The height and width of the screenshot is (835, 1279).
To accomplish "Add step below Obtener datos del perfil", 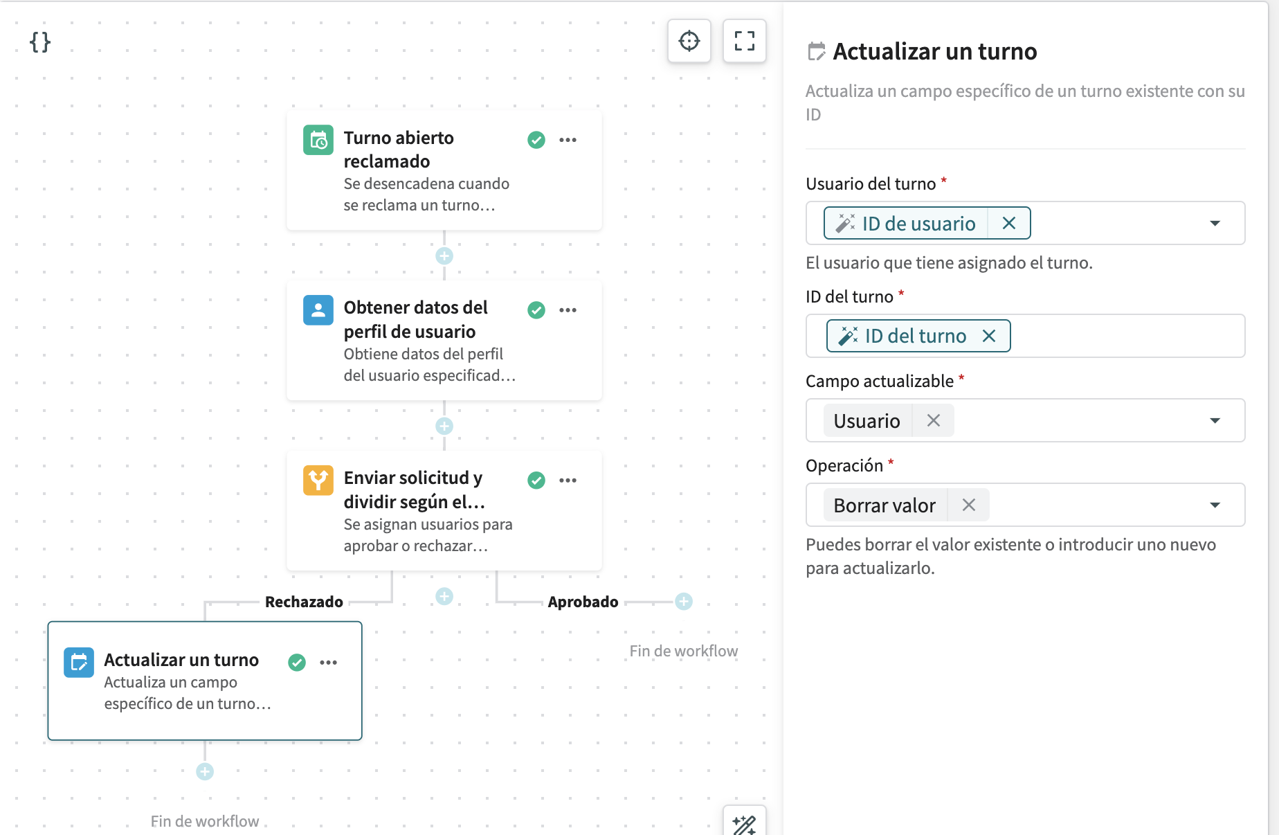I will tap(444, 427).
